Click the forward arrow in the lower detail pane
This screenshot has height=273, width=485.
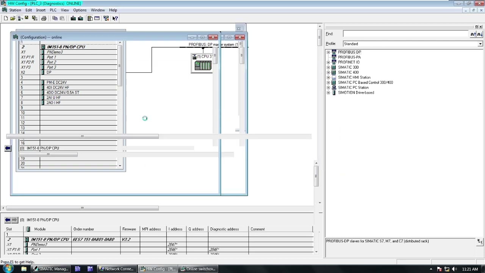coord(14,220)
